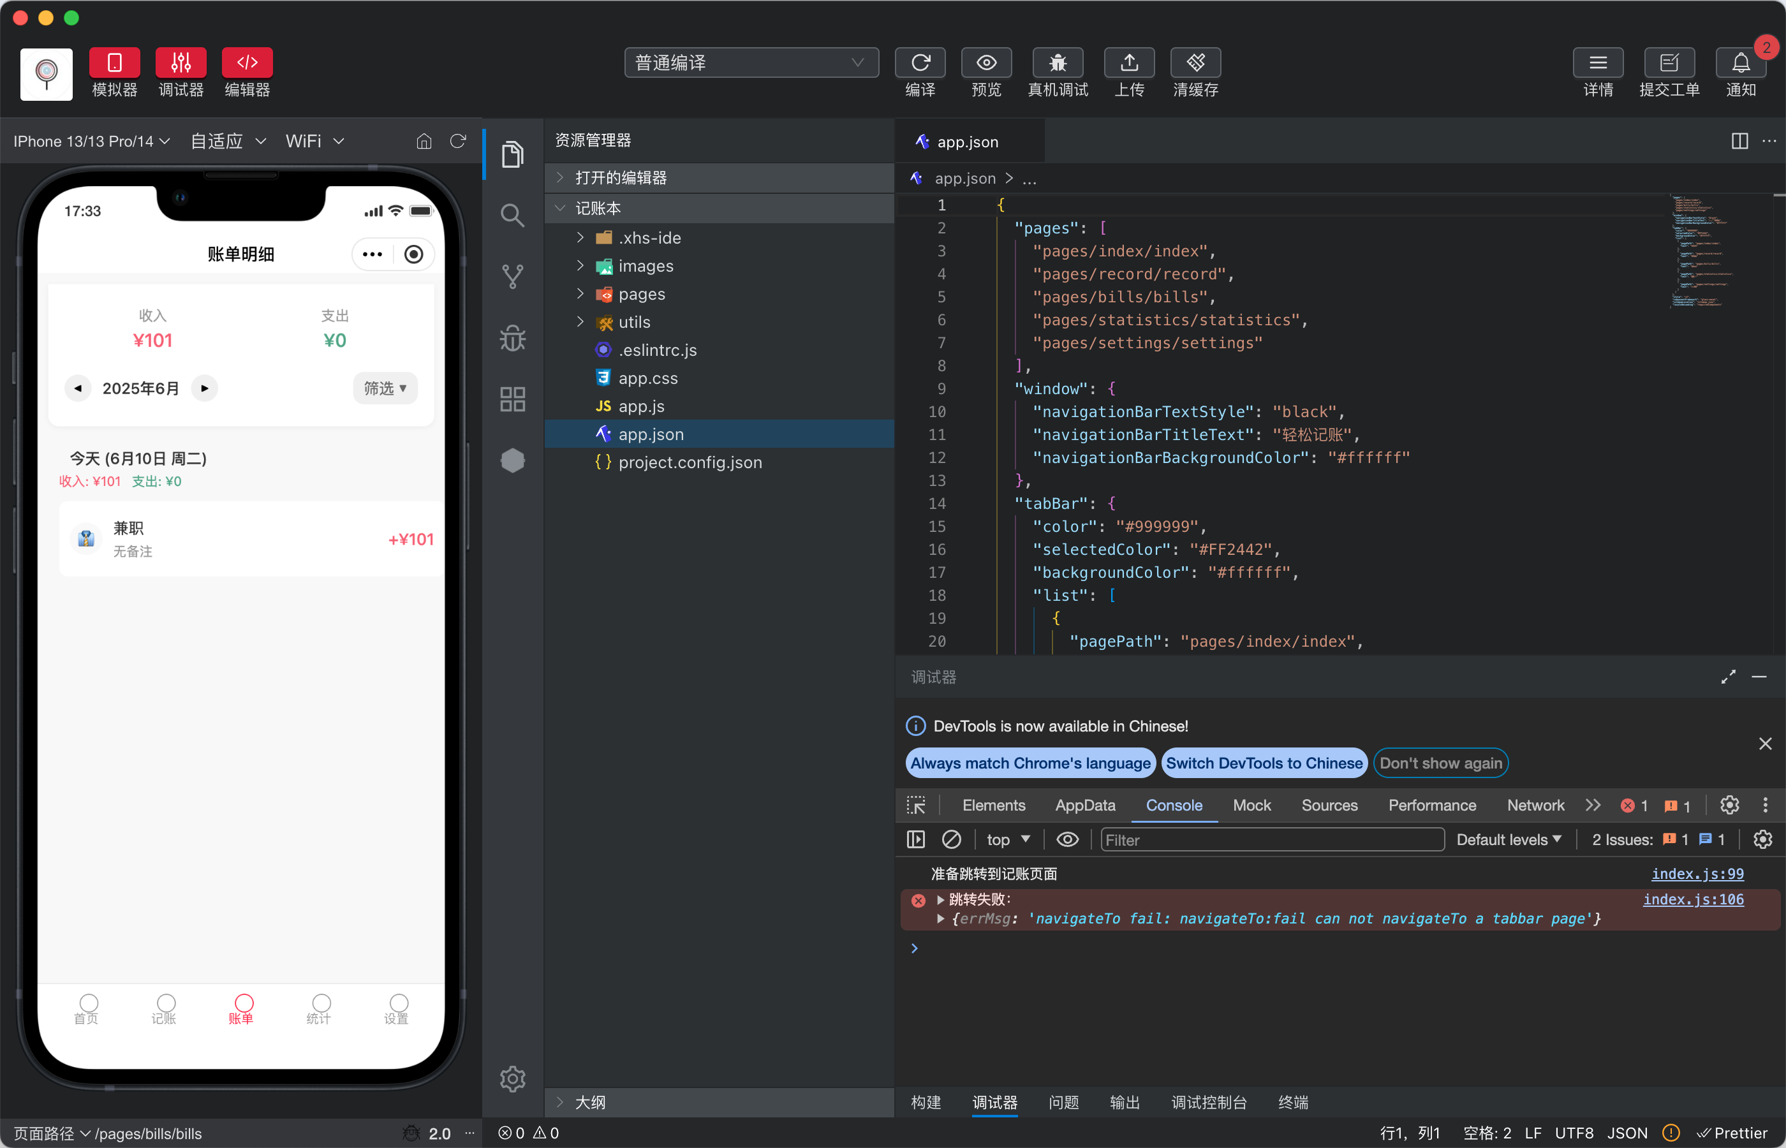Expand the images folder
Viewport: 1786px width, 1148px height.
point(720,266)
